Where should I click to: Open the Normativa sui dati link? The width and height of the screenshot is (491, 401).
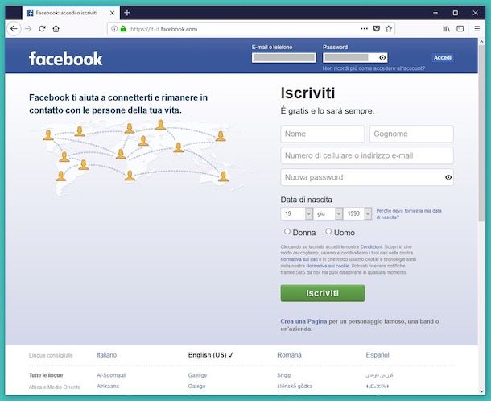[299, 259]
